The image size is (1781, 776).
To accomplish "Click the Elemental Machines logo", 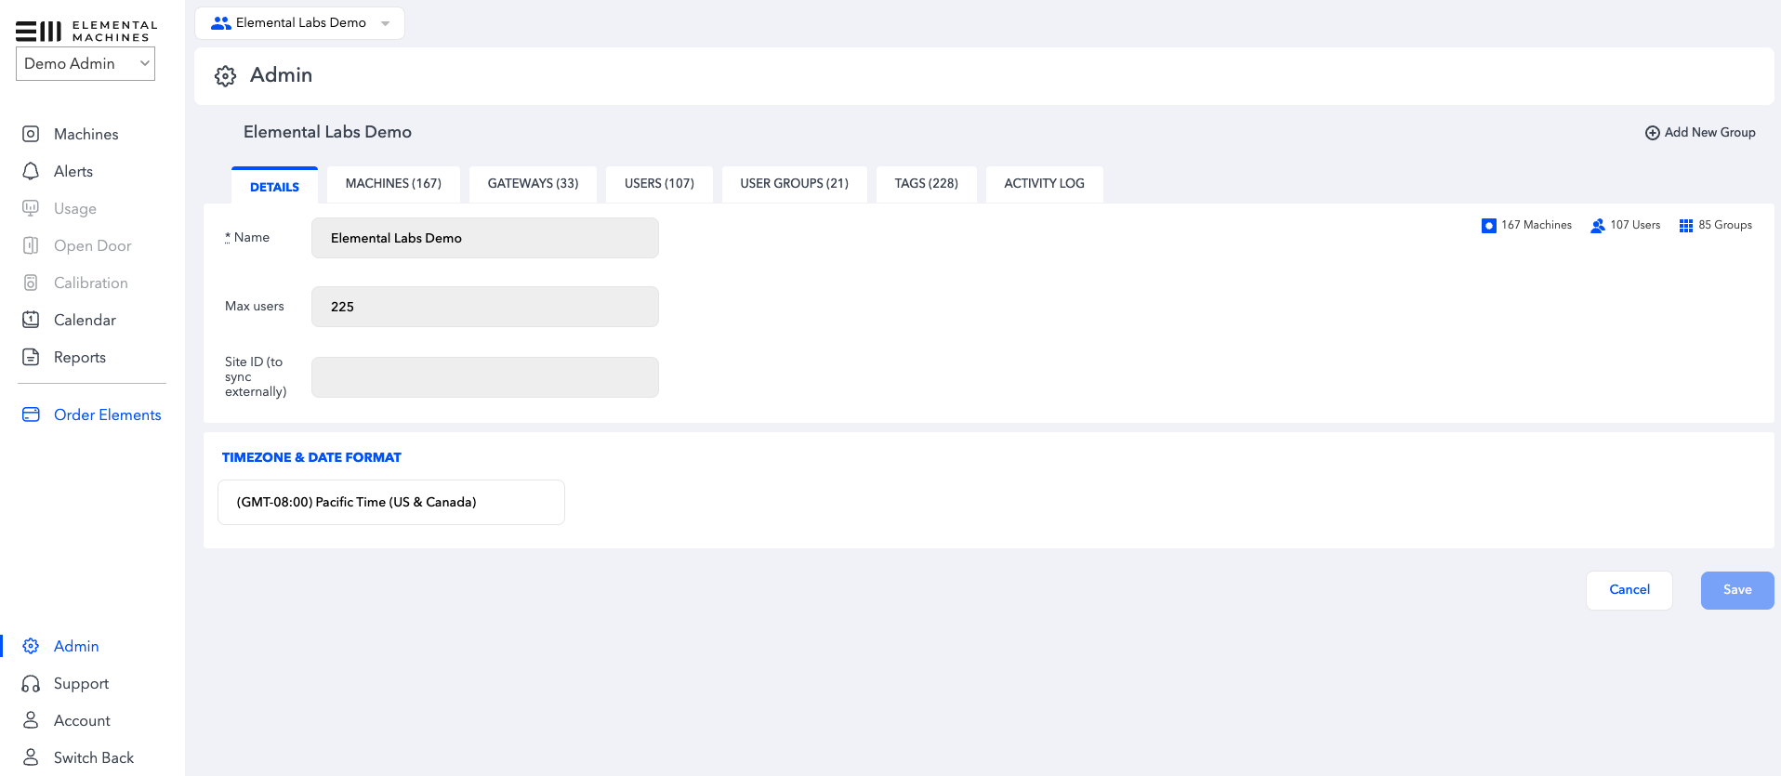I will coord(86,31).
